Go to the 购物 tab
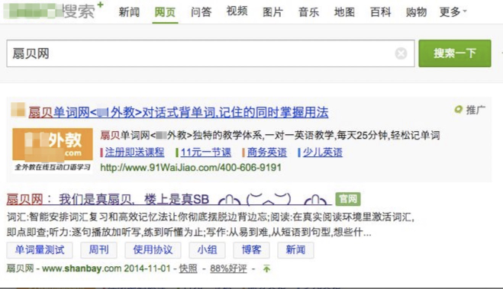 coord(417,12)
